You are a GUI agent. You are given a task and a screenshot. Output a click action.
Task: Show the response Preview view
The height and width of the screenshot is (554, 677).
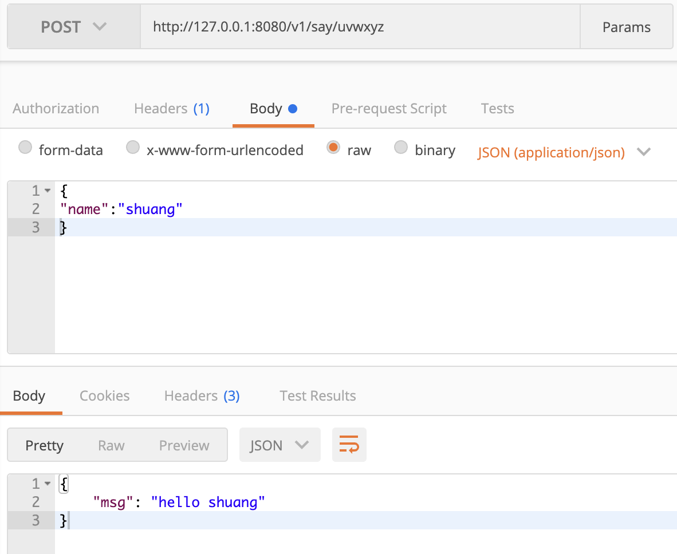(x=184, y=445)
